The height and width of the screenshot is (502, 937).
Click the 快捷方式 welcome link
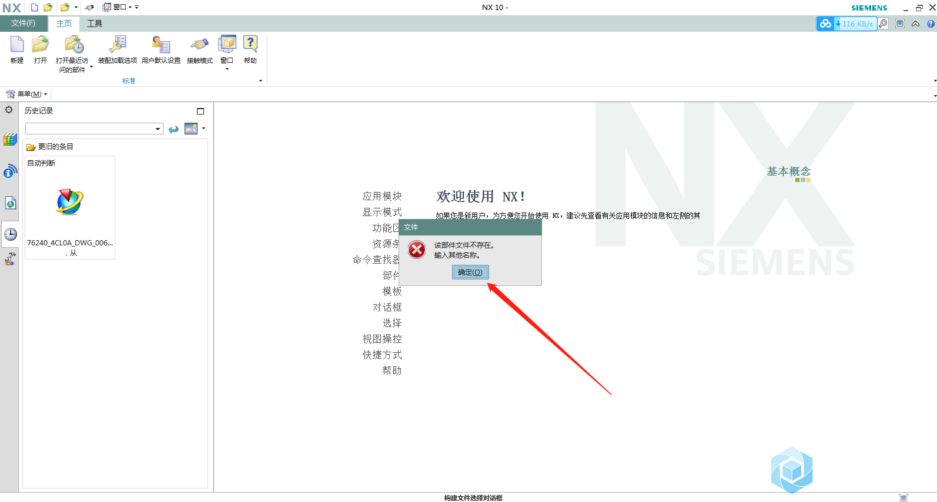click(x=382, y=355)
